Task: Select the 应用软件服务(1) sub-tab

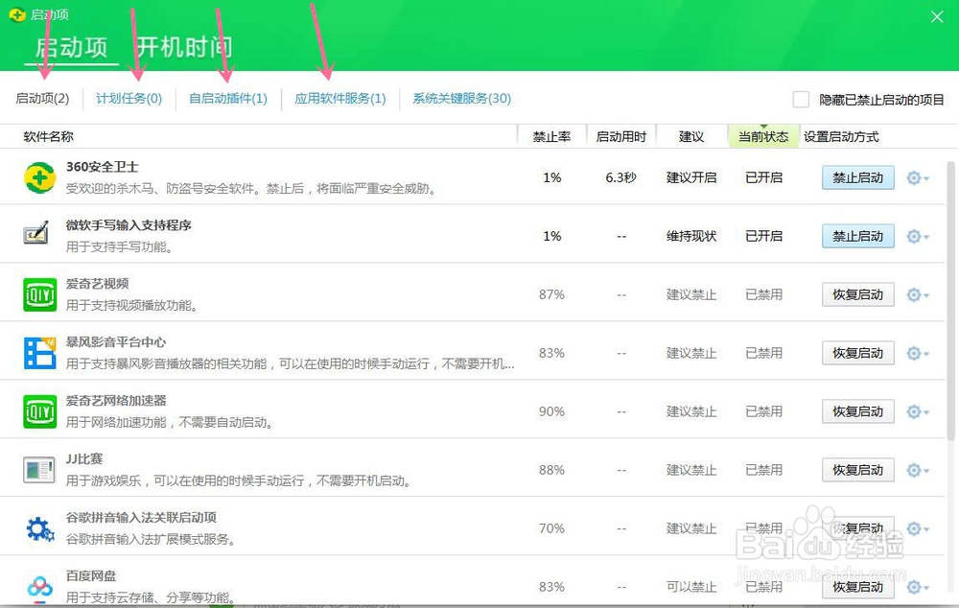Action: click(340, 99)
